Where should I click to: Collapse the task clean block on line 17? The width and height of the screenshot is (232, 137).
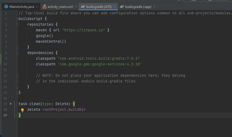pos(17,104)
